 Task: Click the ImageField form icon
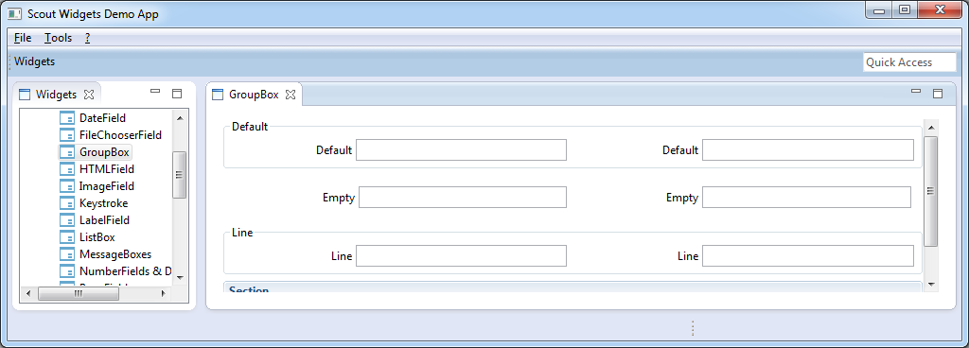67,185
